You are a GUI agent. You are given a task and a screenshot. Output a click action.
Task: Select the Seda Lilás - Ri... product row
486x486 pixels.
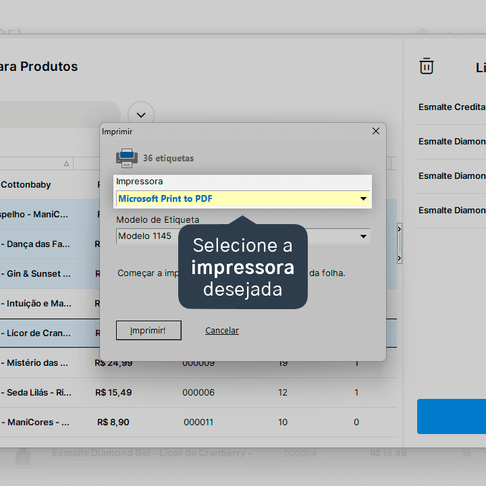point(198,393)
